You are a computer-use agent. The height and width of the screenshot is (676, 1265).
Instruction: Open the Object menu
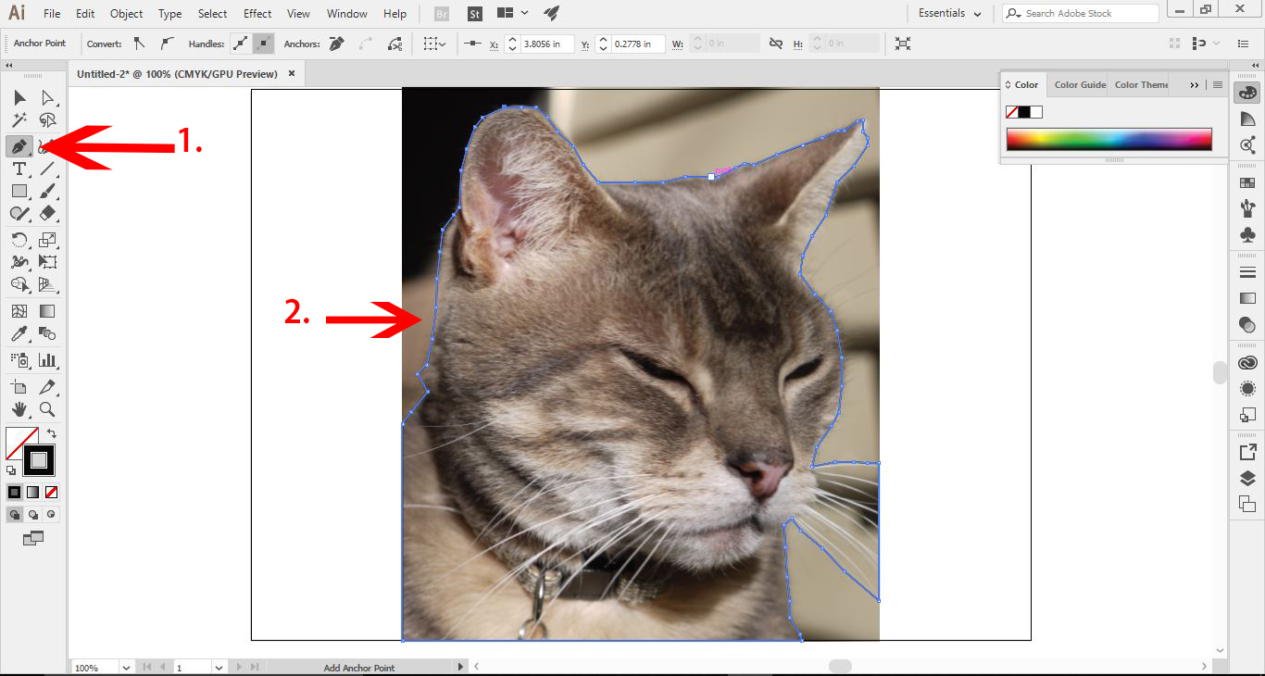pos(126,13)
